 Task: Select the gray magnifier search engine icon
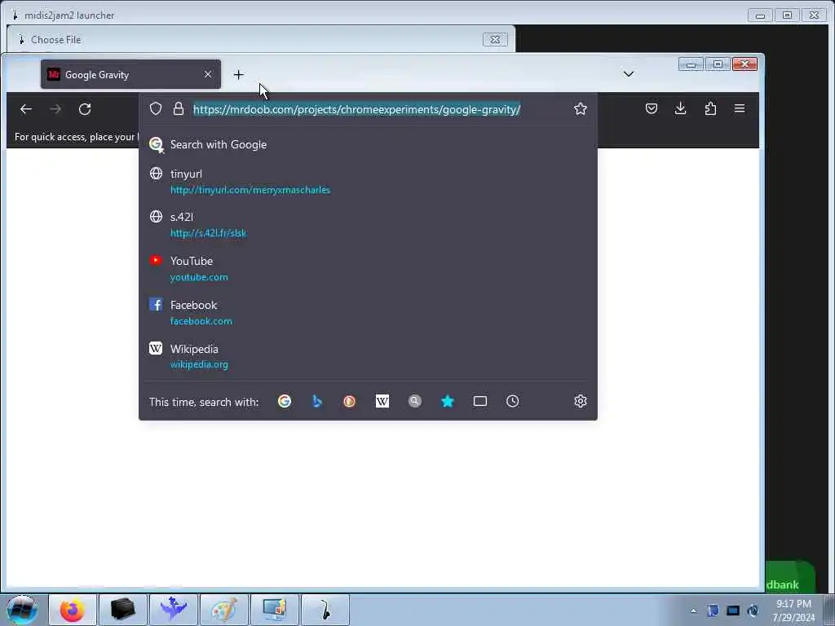tap(415, 401)
